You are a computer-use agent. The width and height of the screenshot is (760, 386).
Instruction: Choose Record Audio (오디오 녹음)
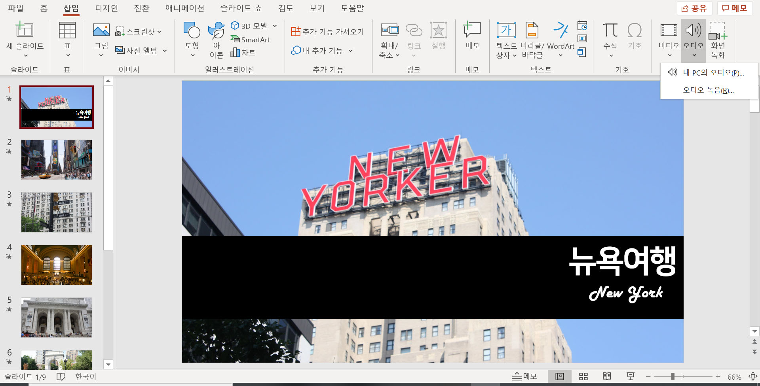point(709,90)
